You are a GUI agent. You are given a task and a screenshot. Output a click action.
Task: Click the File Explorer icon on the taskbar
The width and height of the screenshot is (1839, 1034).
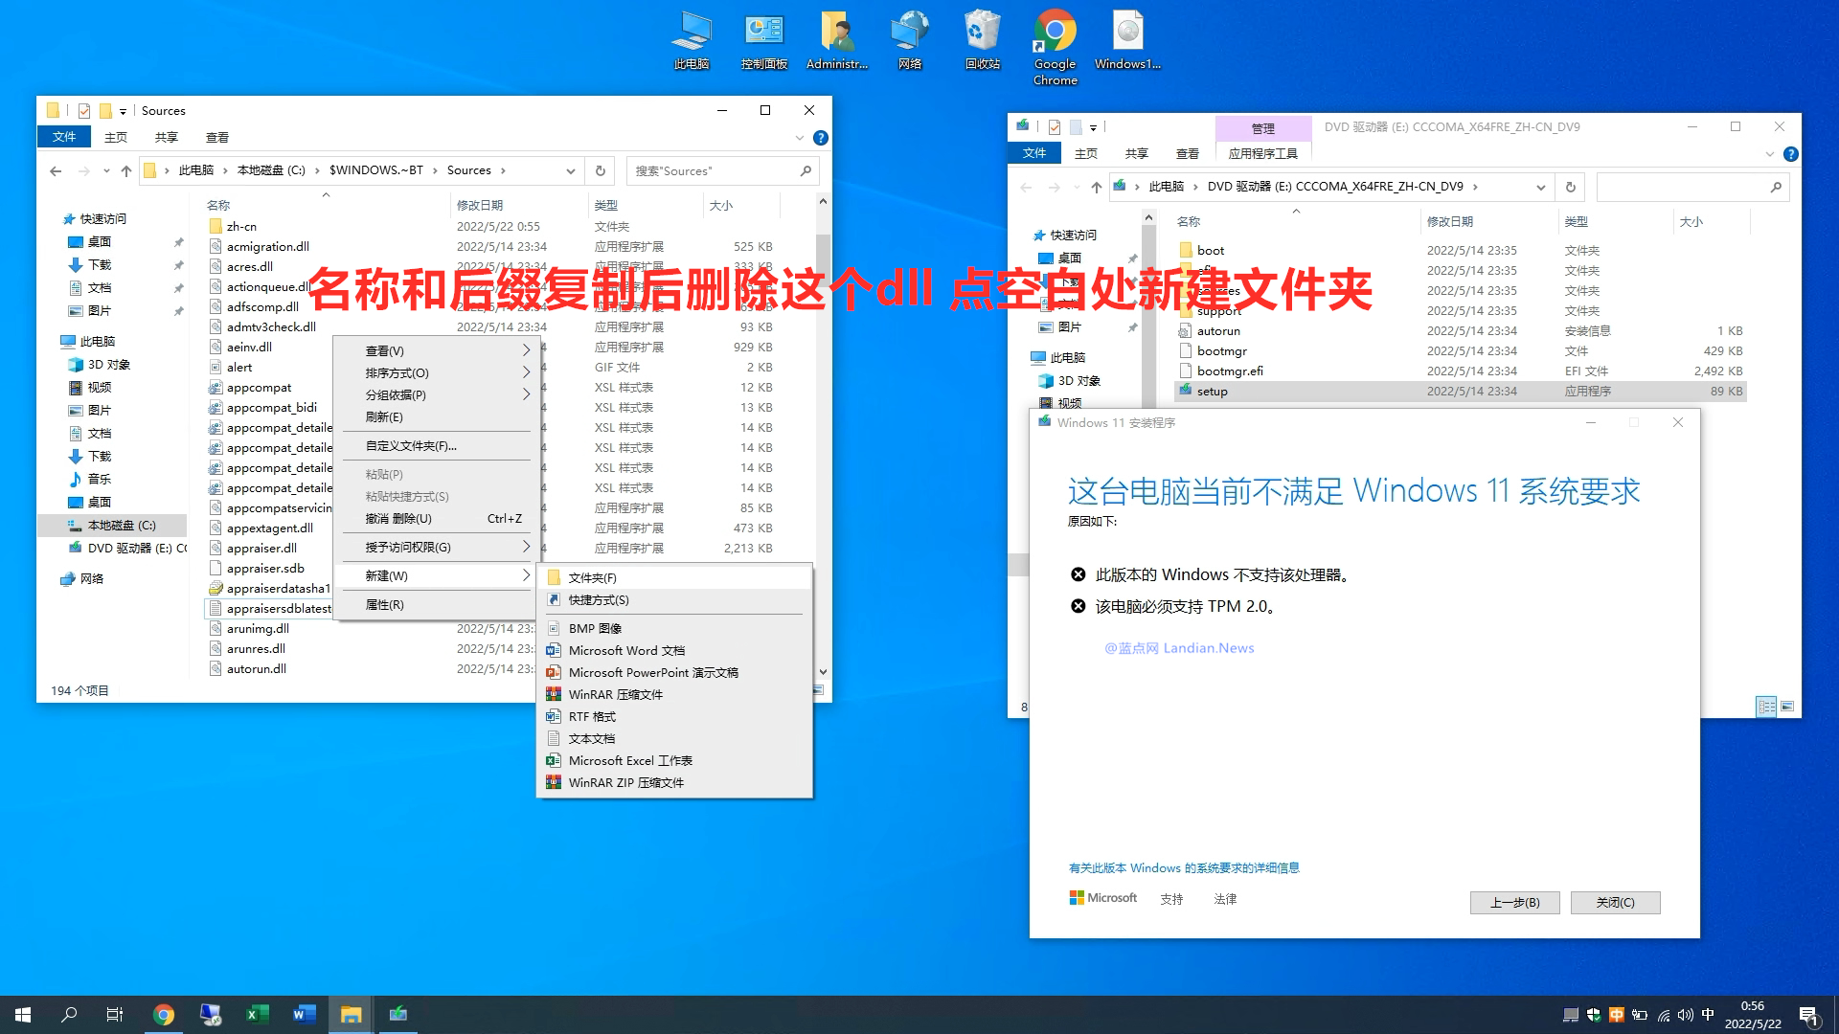click(x=351, y=1014)
